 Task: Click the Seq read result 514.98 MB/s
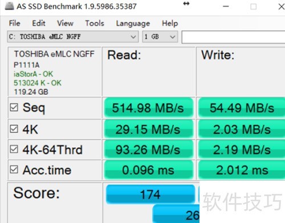[149, 108]
